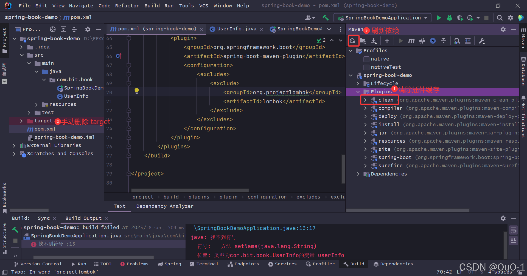527x276 pixels.
Task: Toggle Maven Offline Mode icon
Action: [422, 41]
